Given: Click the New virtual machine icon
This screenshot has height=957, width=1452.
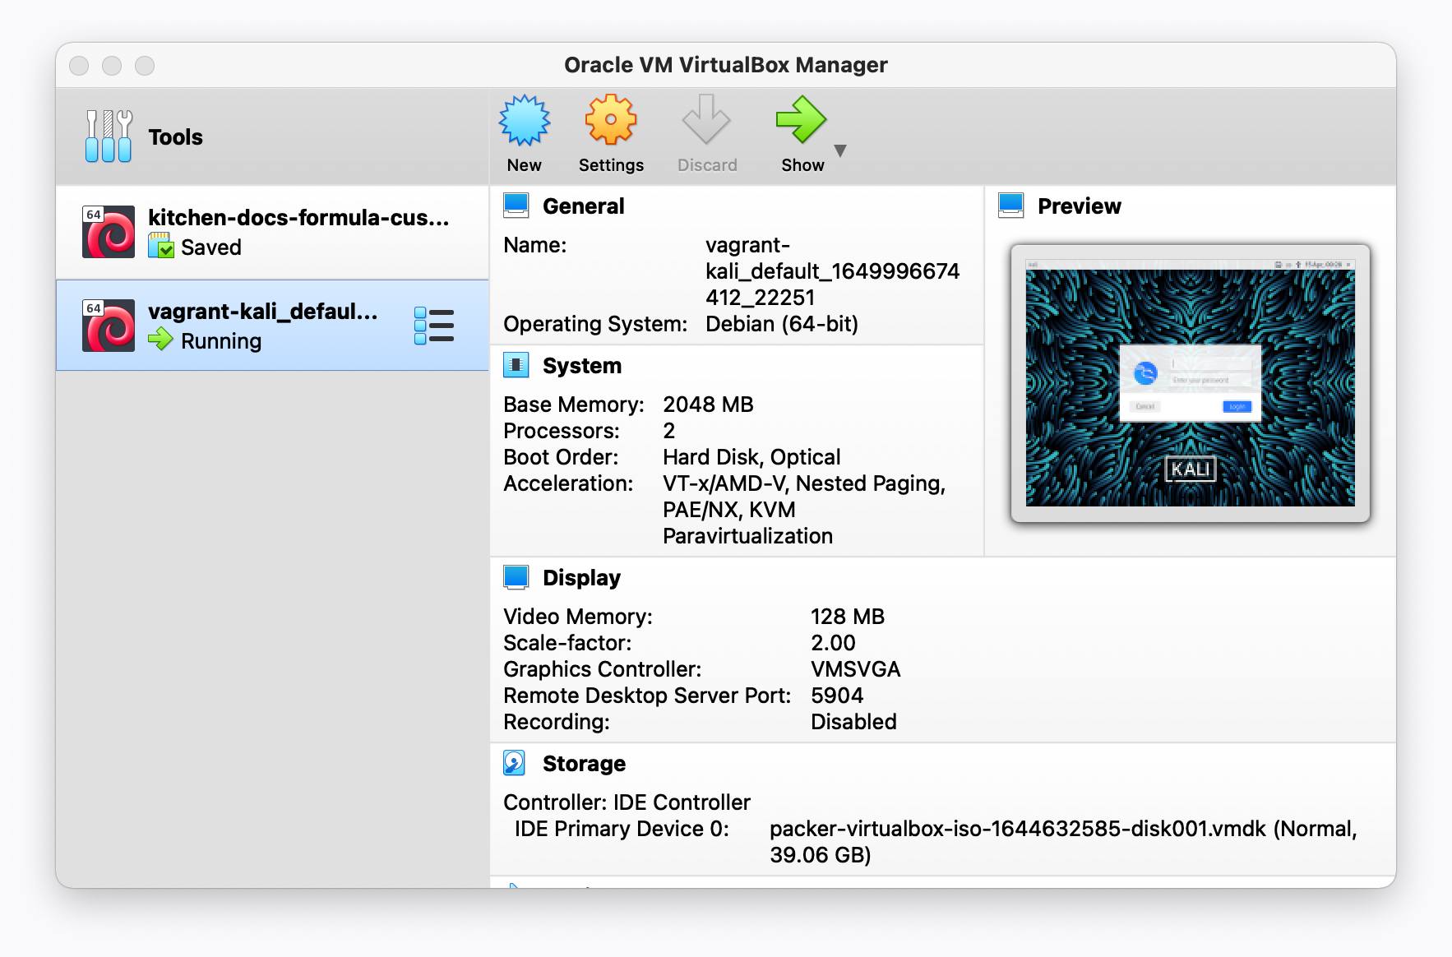Looking at the screenshot, I should pyautogui.click(x=524, y=120).
